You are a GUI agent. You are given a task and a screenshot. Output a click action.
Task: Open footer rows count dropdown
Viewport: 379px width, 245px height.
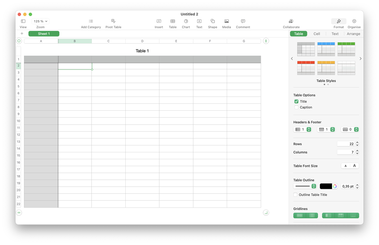tap(350, 129)
